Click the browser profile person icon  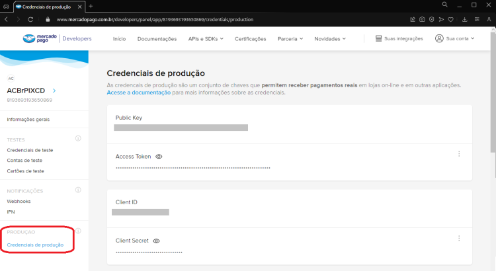click(489, 19)
